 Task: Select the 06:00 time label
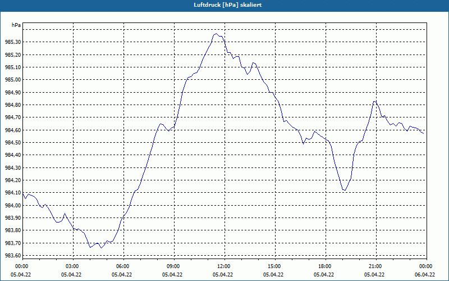click(x=123, y=266)
